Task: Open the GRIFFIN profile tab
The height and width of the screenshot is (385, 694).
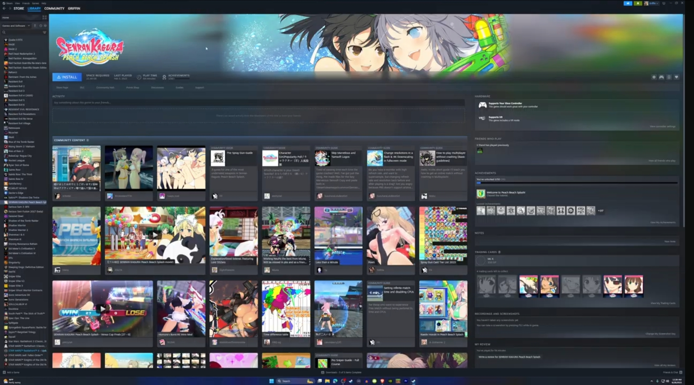Action: 74,8
